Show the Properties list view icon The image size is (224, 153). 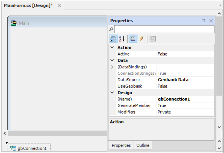[x=133, y=39]
